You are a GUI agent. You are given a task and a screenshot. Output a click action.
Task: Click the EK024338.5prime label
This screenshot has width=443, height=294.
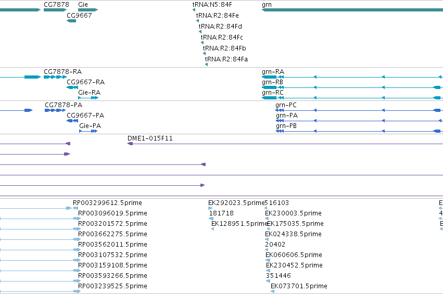(293, 234)
